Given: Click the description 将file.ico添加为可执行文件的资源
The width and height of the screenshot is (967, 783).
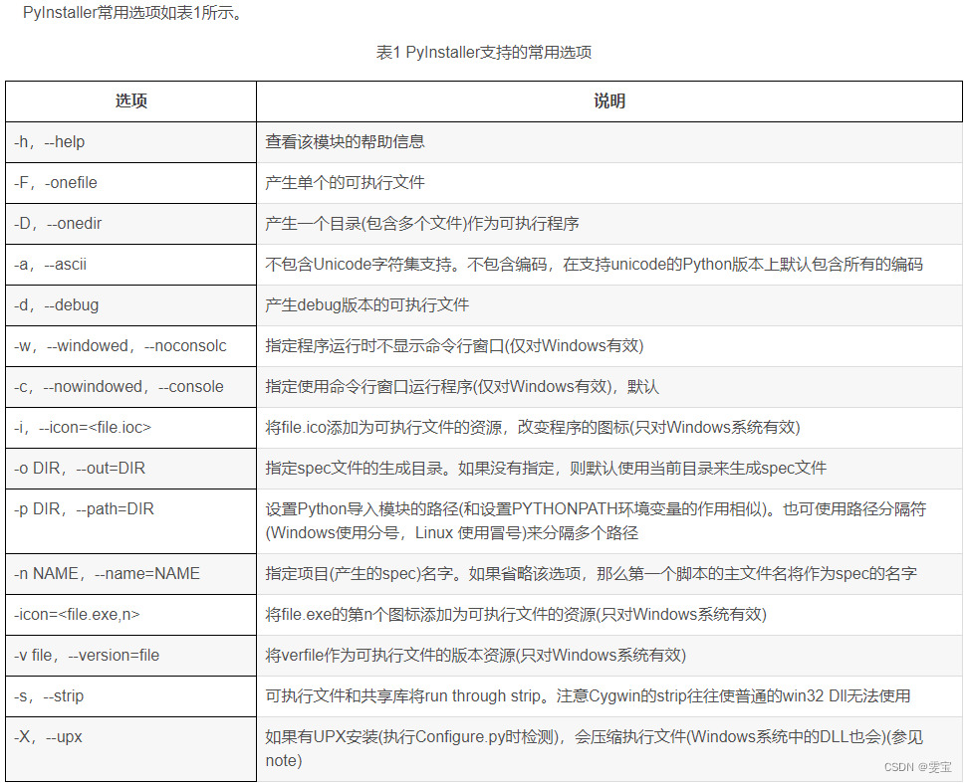Looking at the screenshot, I should click(609, 428).
